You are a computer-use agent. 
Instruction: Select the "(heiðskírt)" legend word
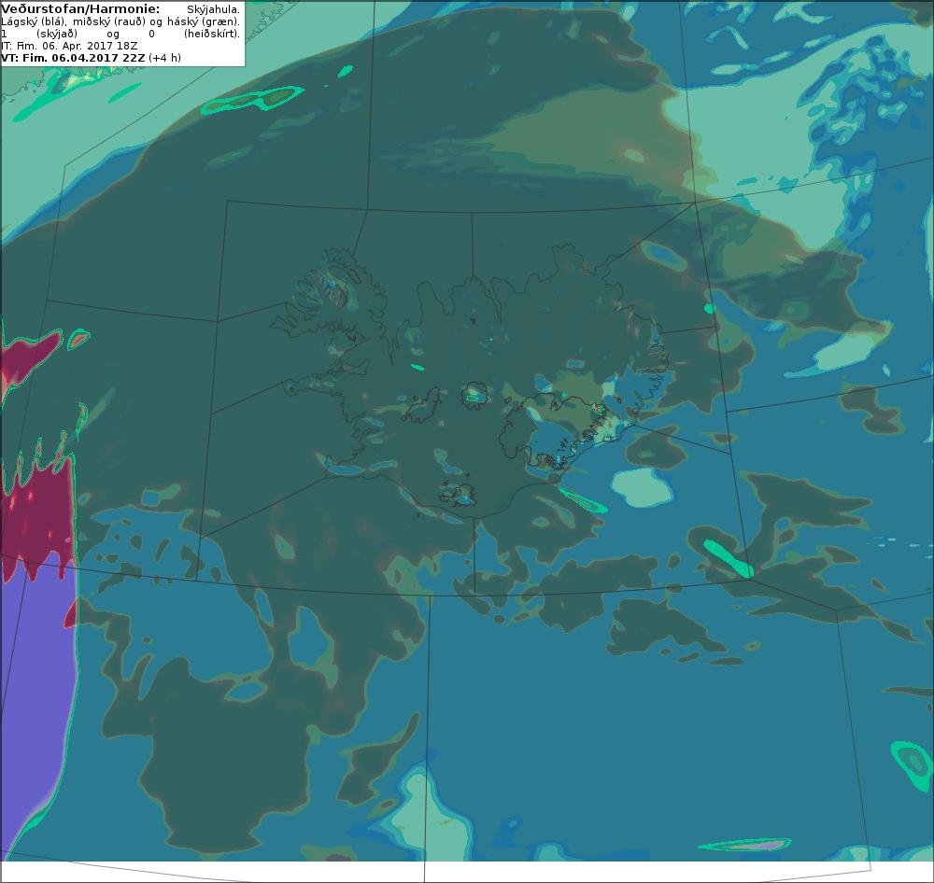[212, 34]
